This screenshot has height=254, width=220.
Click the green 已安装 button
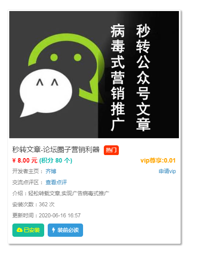tap(28, 230)
